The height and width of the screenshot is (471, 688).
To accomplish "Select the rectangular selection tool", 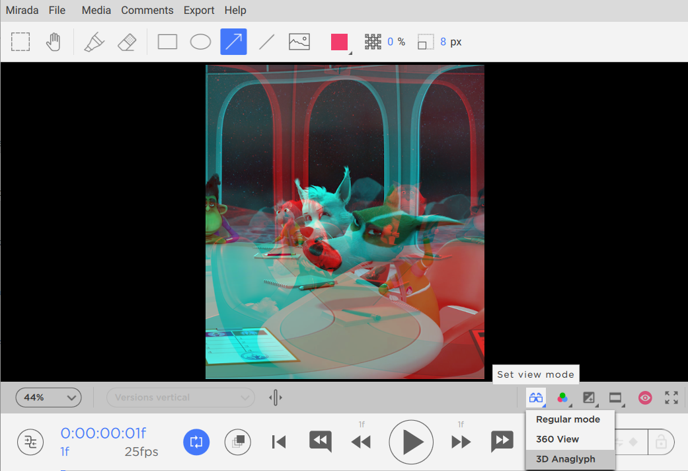I will point(20,42).
